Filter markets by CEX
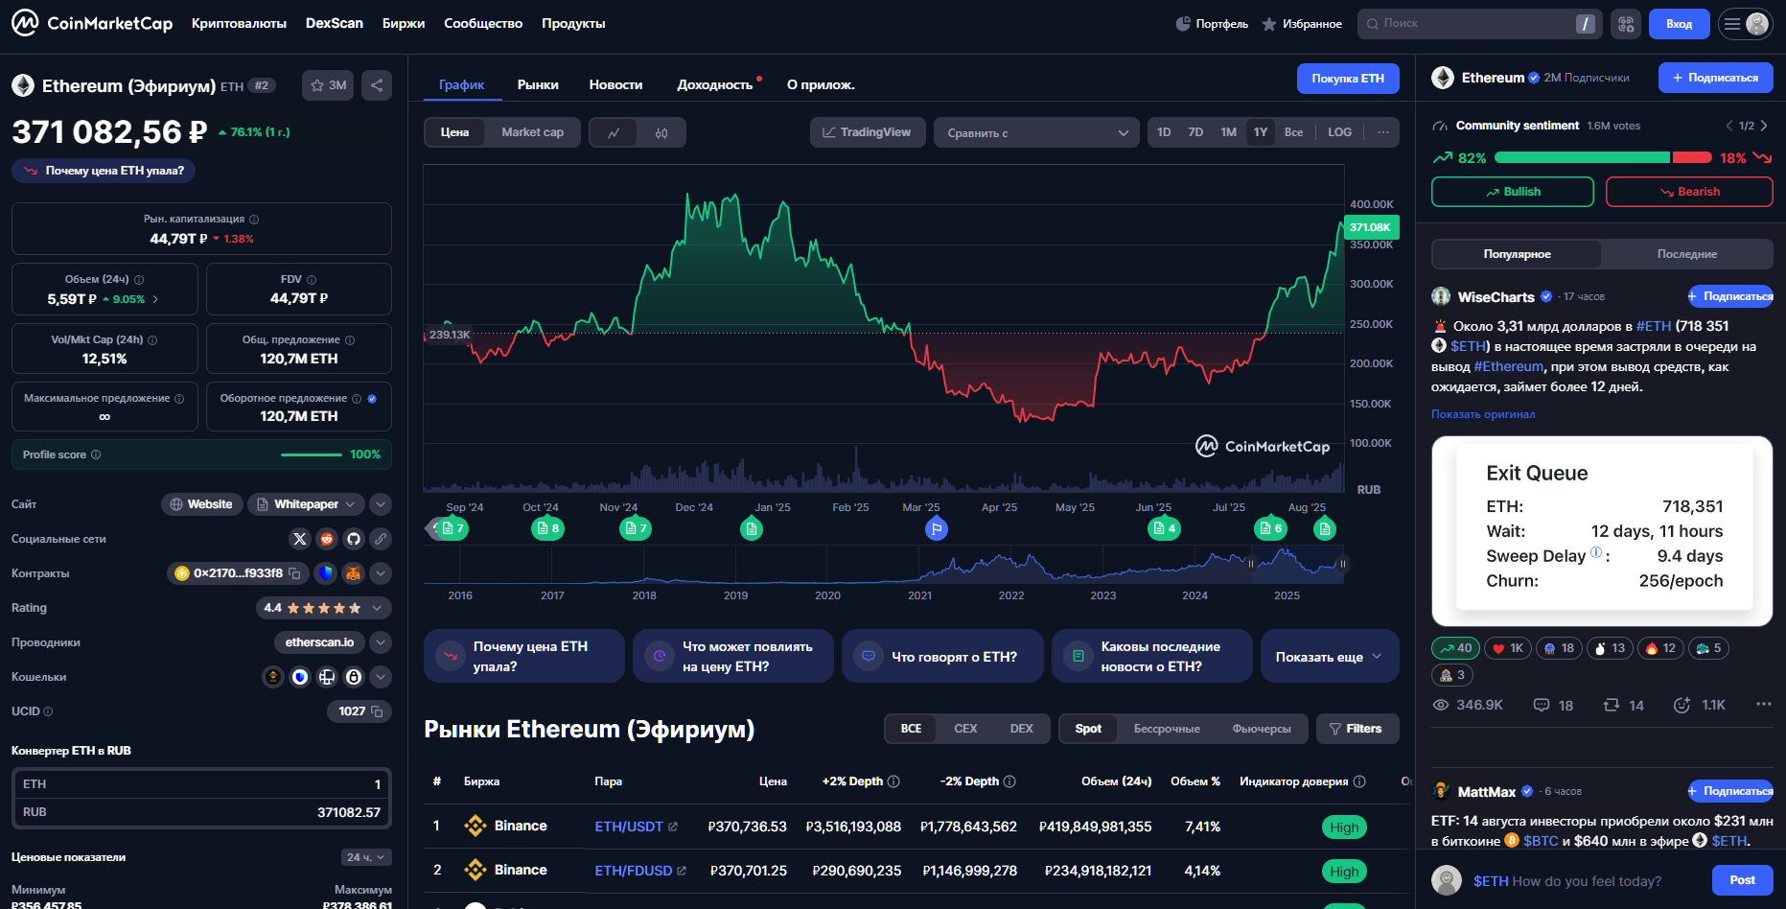Viewport: 1786px width, 909px height. point(965,729)
